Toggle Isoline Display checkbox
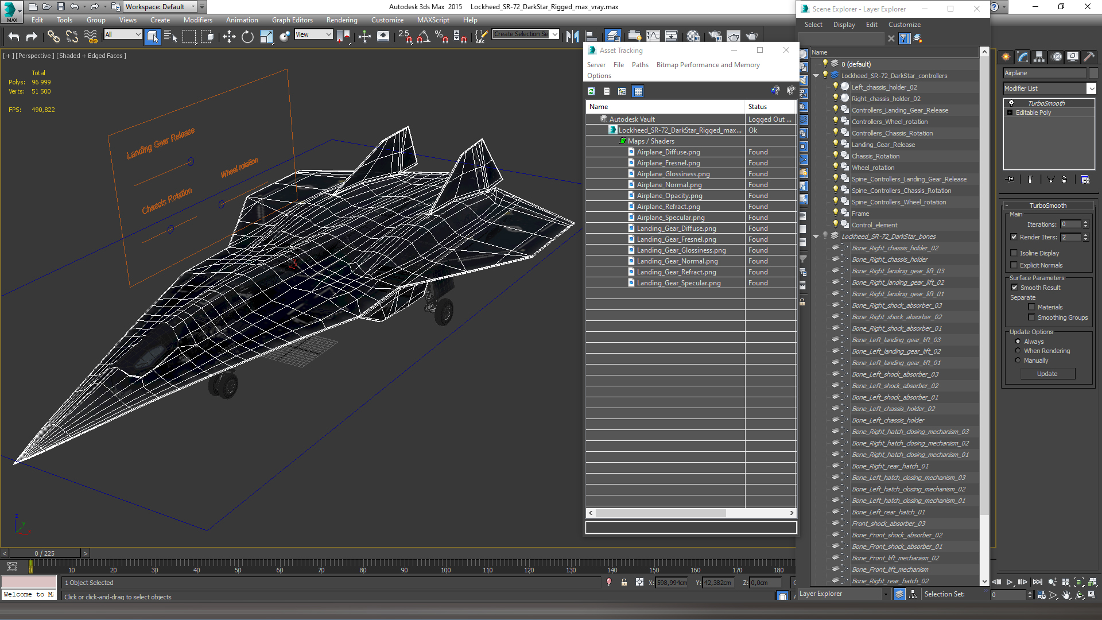 click(1014, 253)
